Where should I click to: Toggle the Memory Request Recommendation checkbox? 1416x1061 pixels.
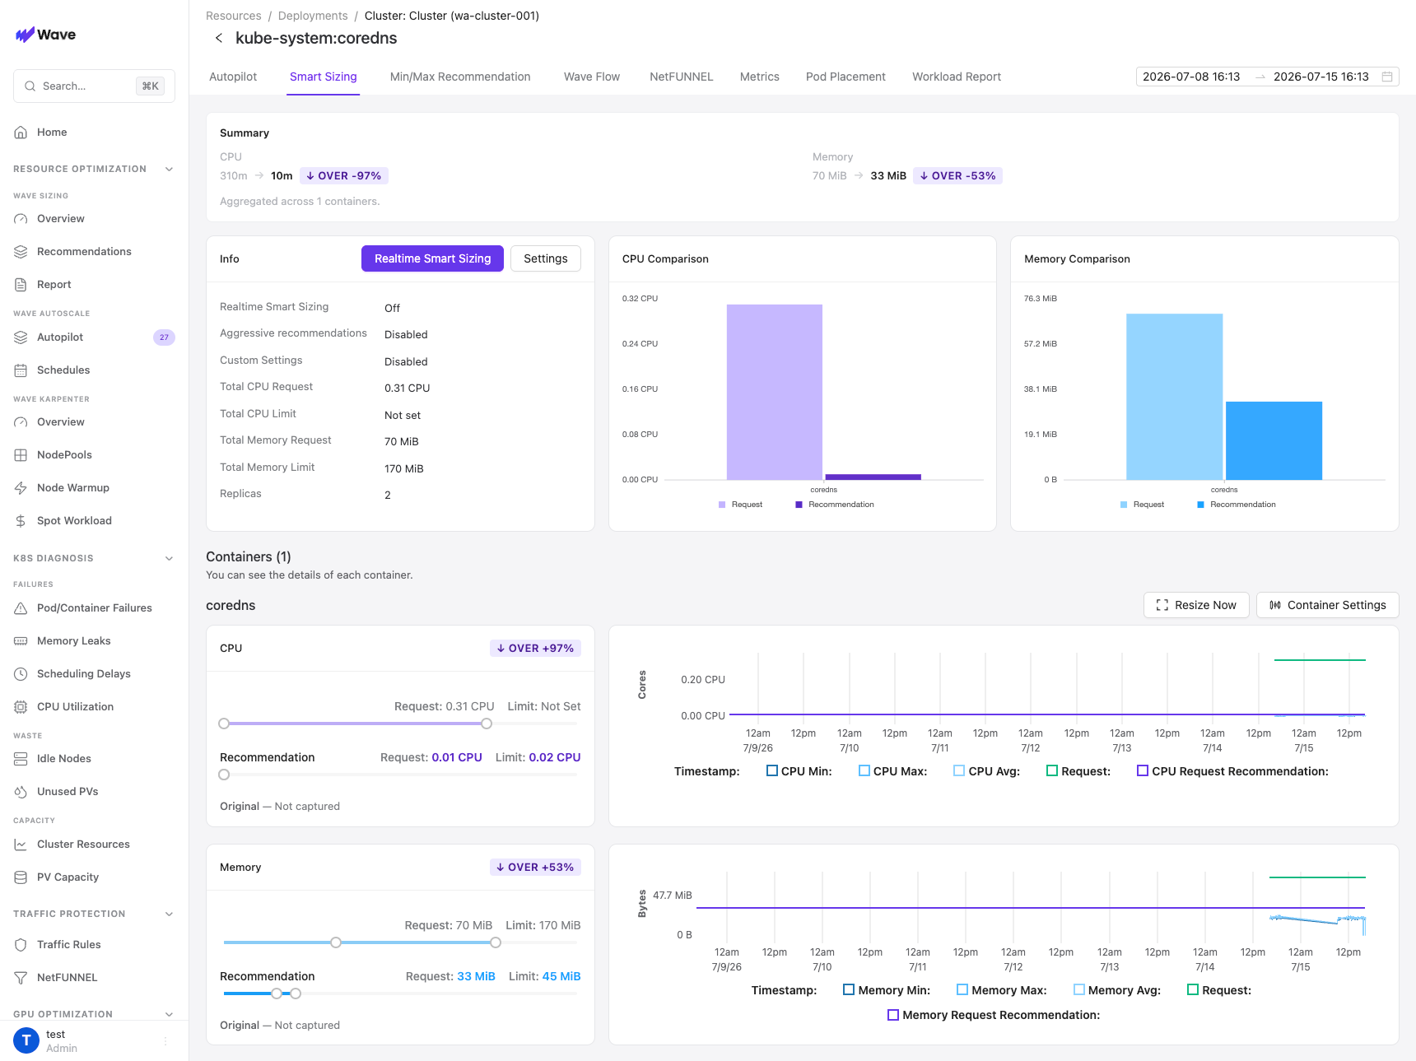[893, 1015]
